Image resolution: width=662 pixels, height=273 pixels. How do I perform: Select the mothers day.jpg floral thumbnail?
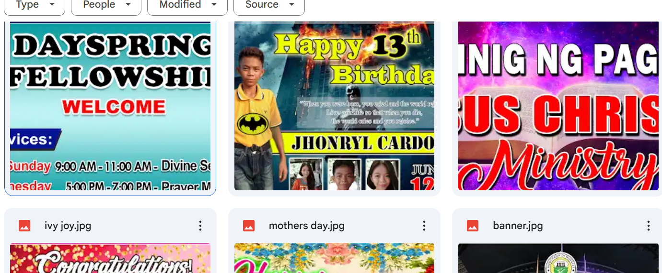(334, 258)
